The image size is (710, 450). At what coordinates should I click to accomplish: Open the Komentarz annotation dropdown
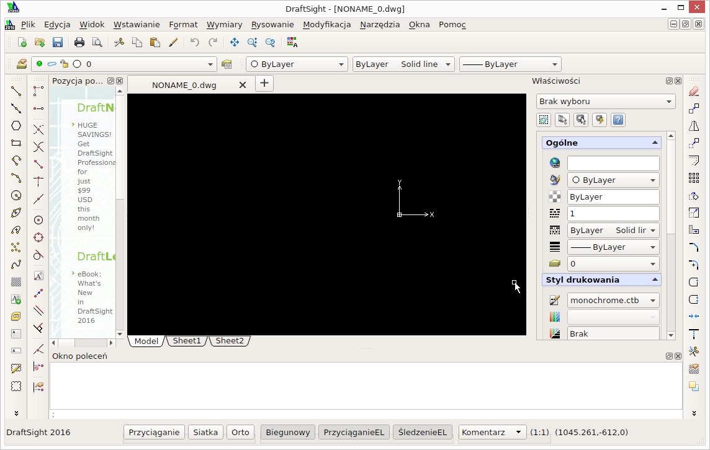click(492, 432)
